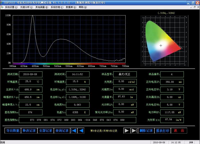Click the 查询记录 query button

coord(62,131)
